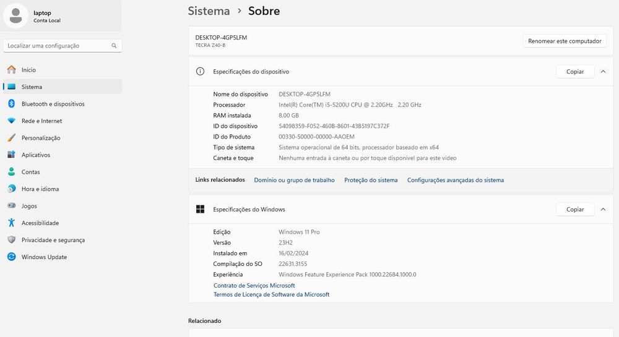Click the laptop user avatar

(16, 15)
